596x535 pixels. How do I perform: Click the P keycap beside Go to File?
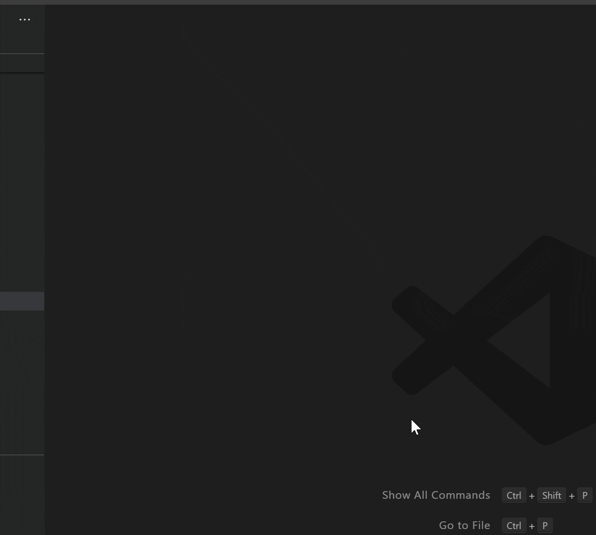tap(545, 525)
